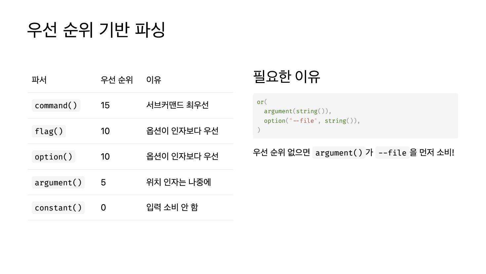Click the inline argument() code in sentence
The image size is (486, 274).
click(x=339, y=153)
